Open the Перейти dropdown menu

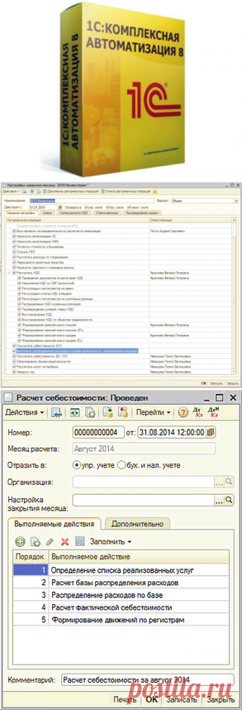click(152, 412)
